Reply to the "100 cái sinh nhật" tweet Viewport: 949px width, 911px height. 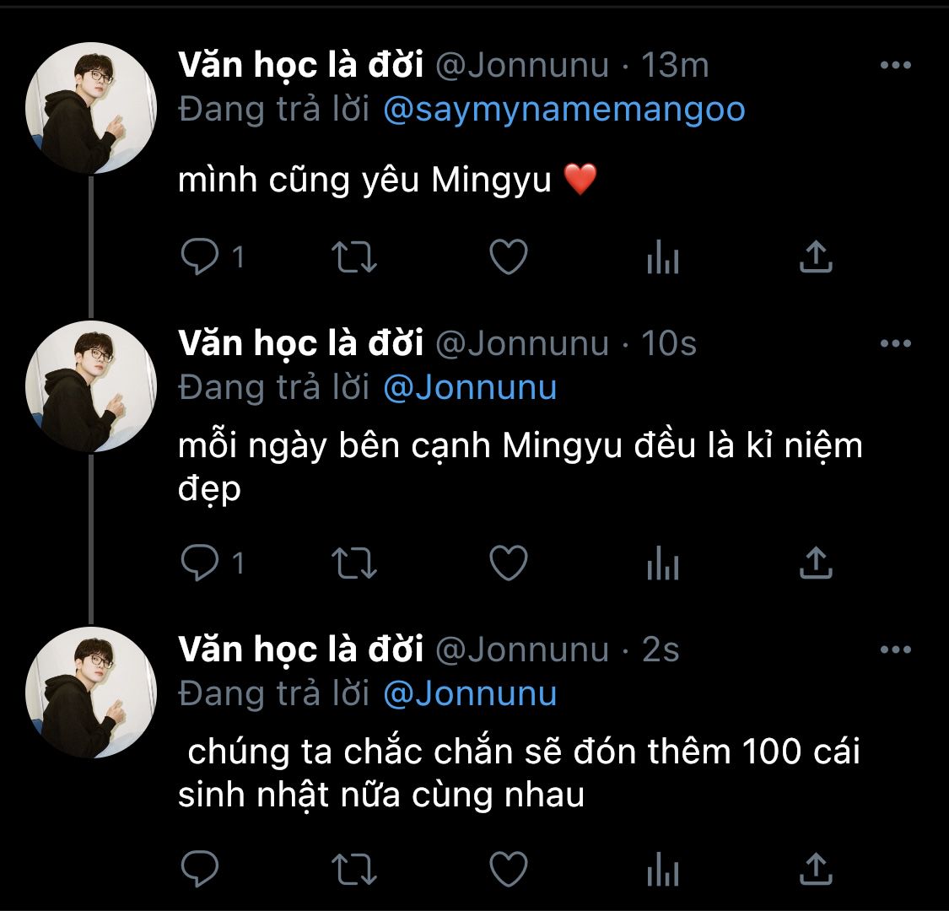tap(200, 868)
